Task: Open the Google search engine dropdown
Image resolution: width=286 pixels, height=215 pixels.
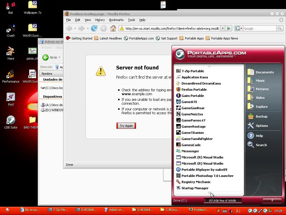Action: pyautogui.click(x=239, y=28)
